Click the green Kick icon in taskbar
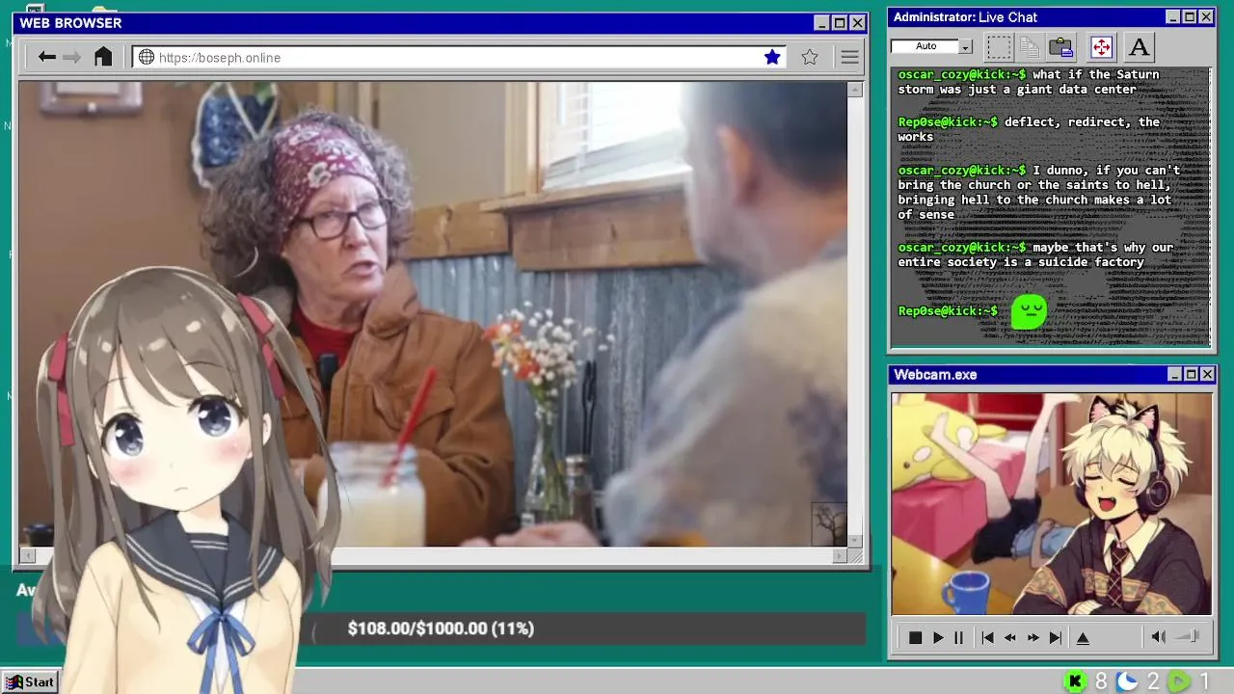The image size is (1234, 694). coord(1075,681)
